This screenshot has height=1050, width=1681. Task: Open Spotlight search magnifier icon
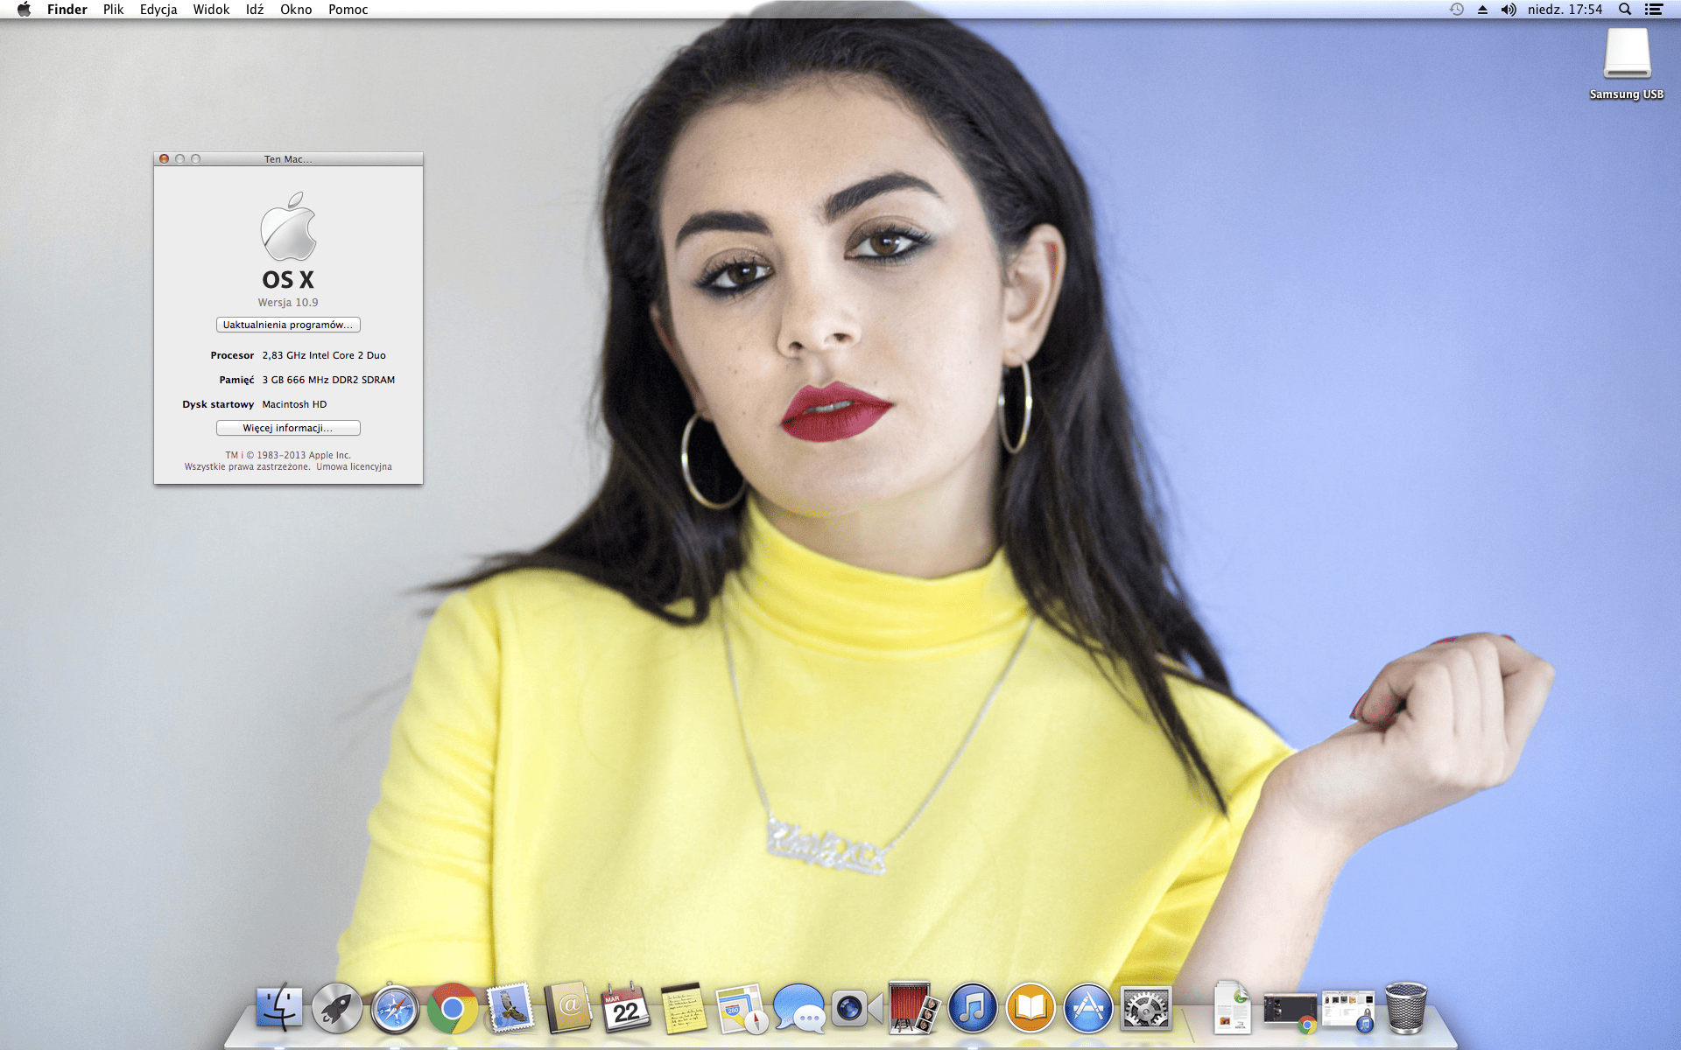pos(1625,10)
